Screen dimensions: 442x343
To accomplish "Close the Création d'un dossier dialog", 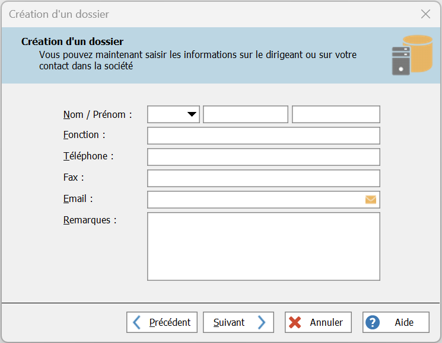I will click(425, 14).
